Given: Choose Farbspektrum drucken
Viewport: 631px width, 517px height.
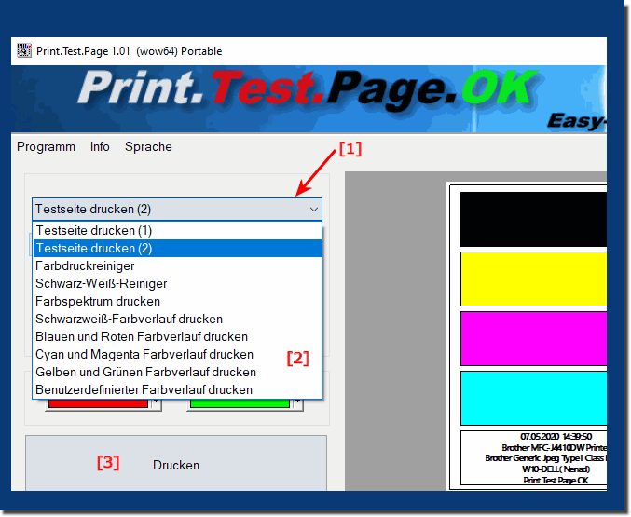Looking at the screenshot, I should (177, 301).
